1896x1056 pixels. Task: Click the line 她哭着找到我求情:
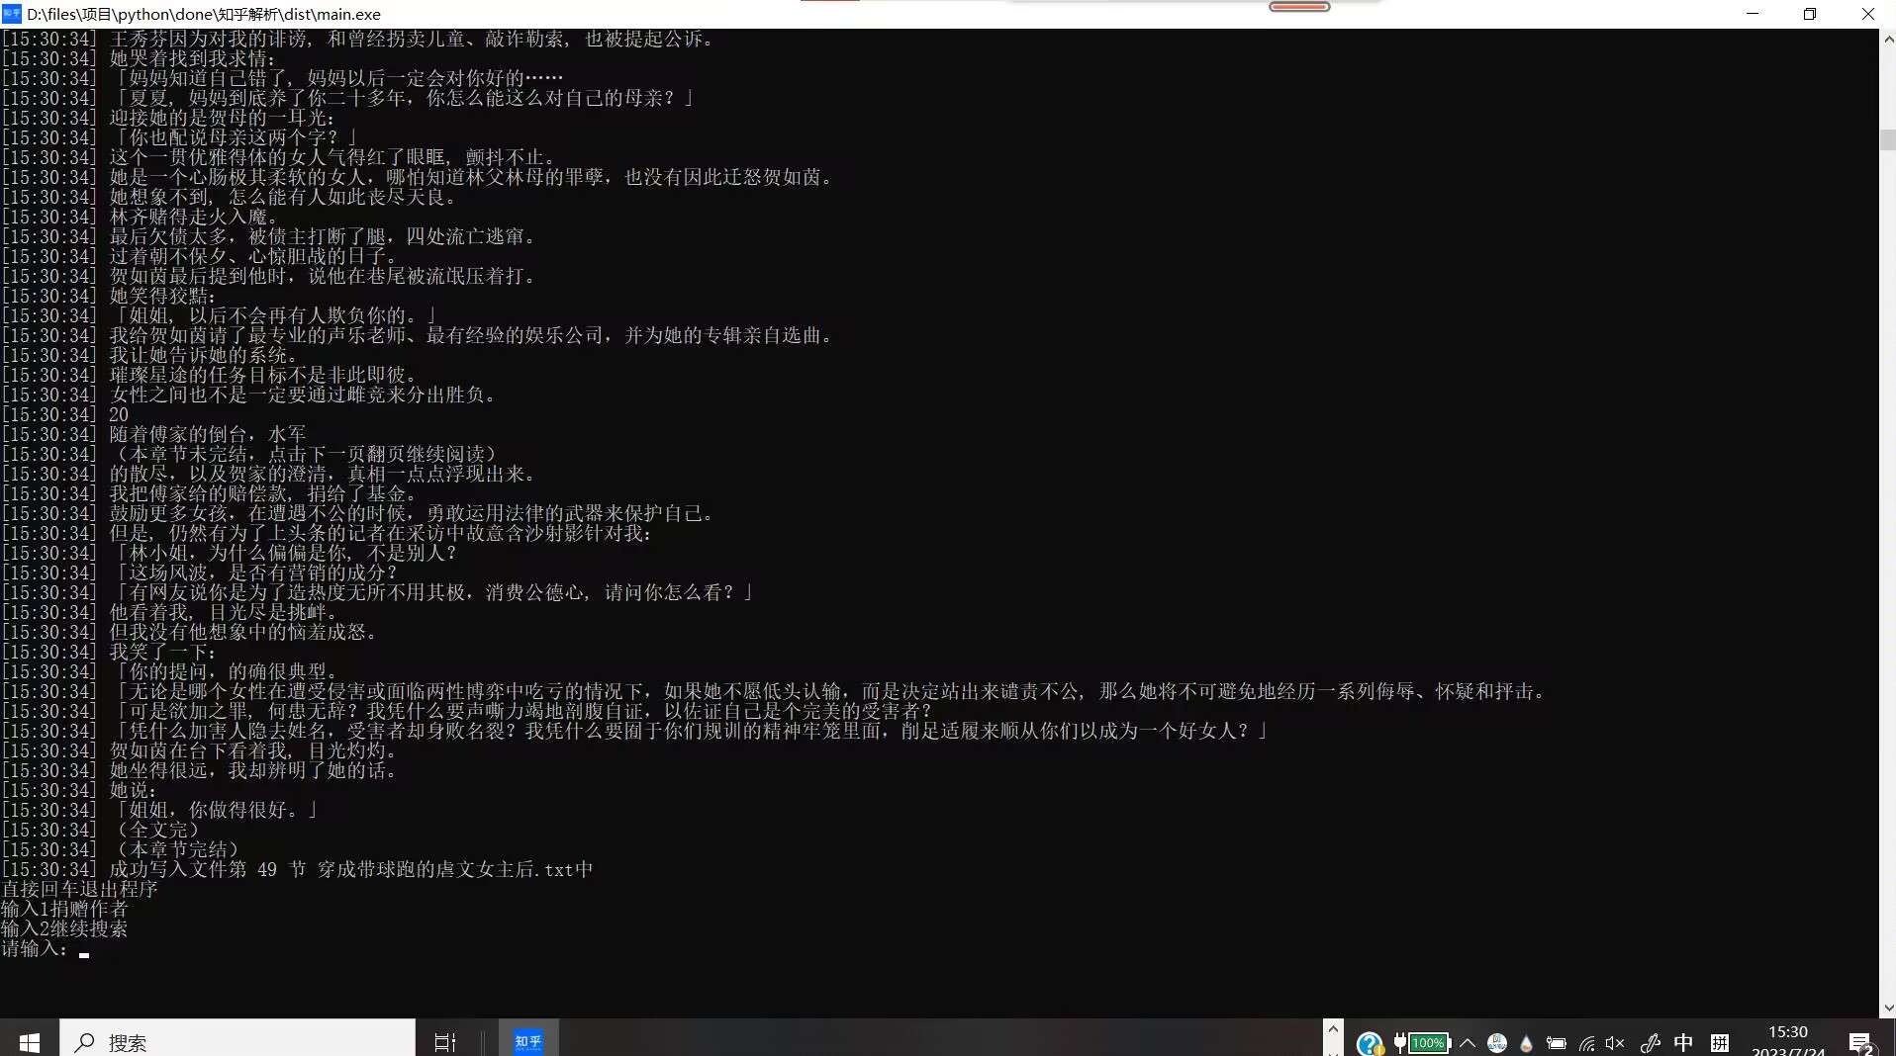tap(139, 58)
